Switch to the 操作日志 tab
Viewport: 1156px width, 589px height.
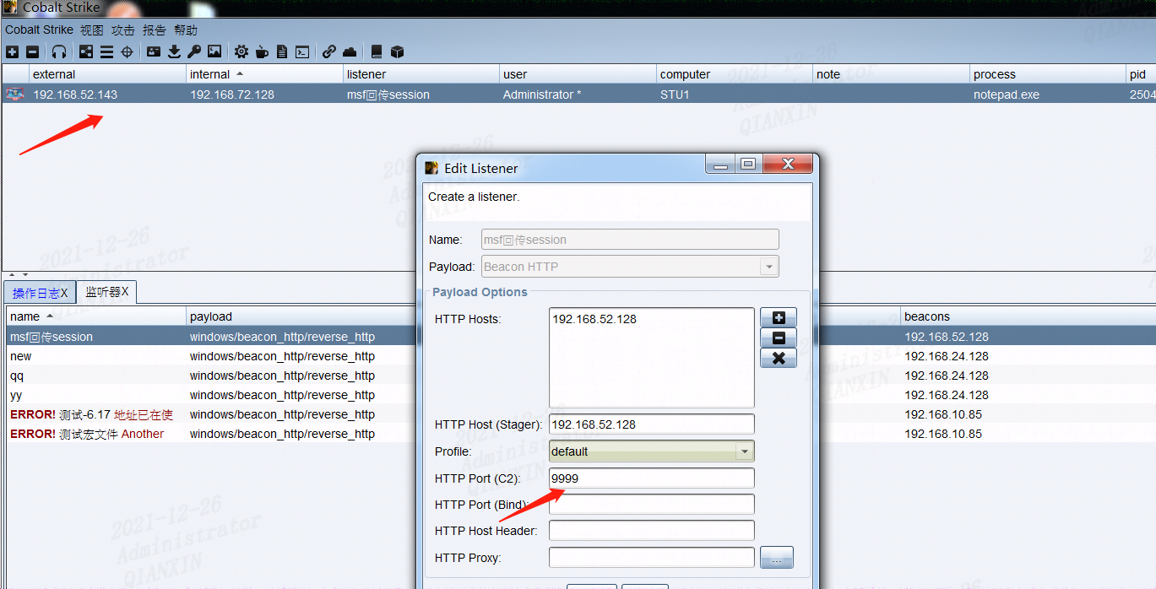click(40, 293)
